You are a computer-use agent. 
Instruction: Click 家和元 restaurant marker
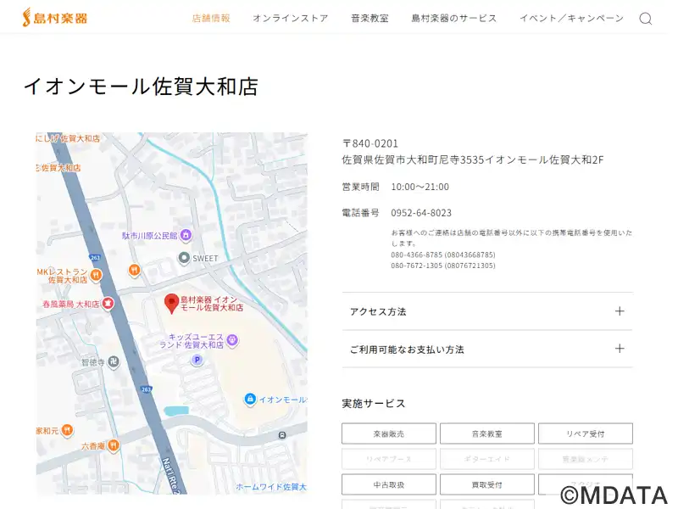pos(67,430)
